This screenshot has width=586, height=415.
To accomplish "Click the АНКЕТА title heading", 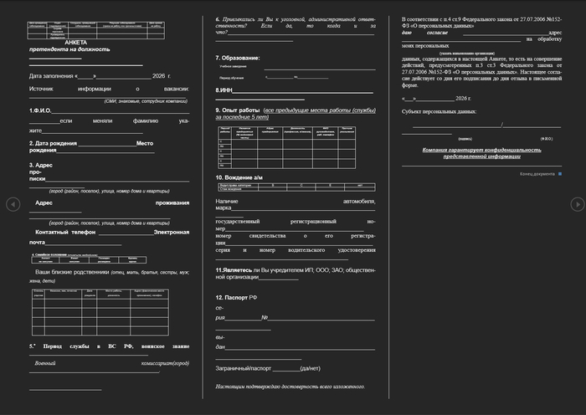I will click(x=76, y=43).
